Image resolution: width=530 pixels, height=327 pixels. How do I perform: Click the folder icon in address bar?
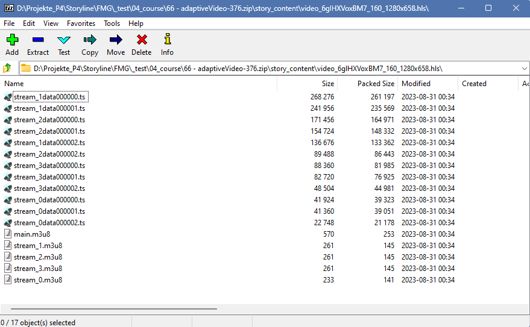26,68
